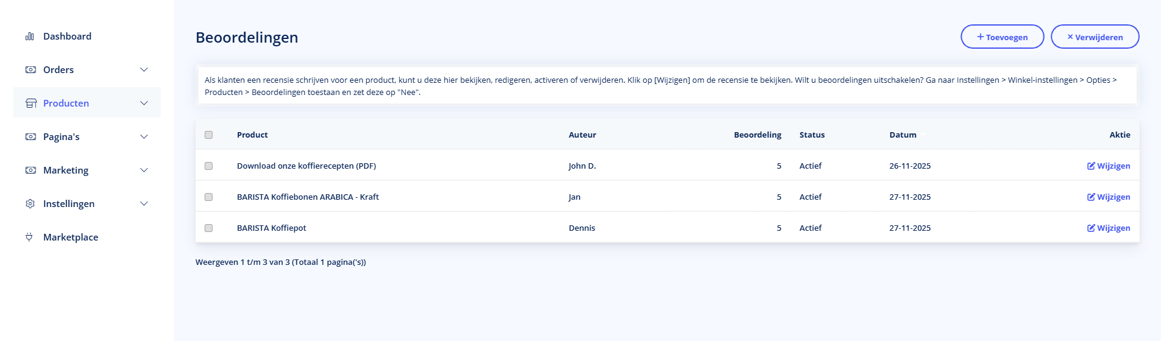Check the Download onze koffierecepten row checkbox
Viewport: 1161px width, 341px height.
[208, 166]
